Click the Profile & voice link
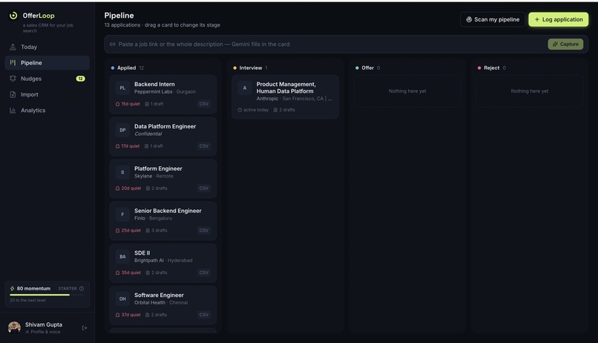Screen dimensions: 598x343 point(43,332)
